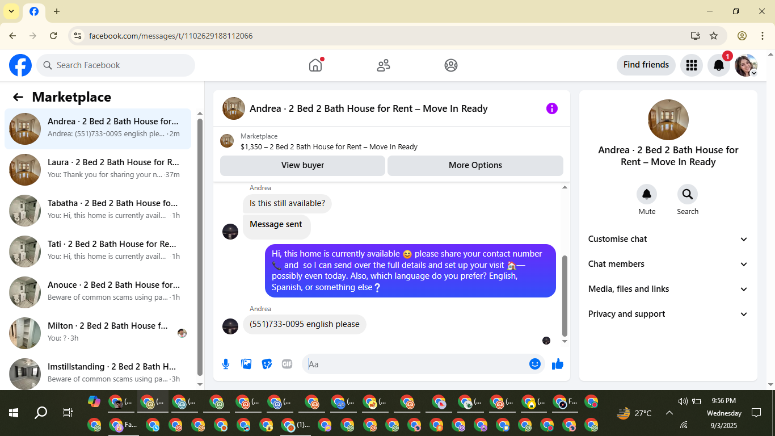Open Andrea conversation in list

coord(98,129)
